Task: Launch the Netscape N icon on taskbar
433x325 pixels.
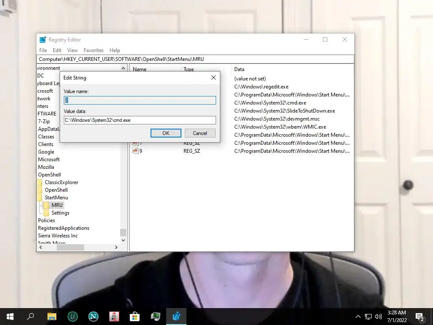Action: coord(93,317)
